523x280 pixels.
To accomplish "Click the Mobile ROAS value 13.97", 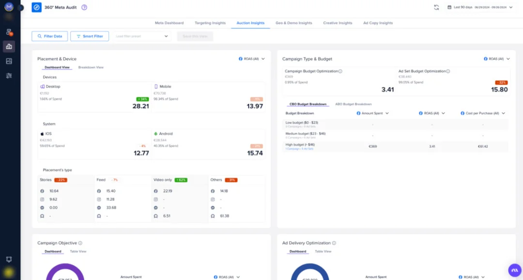I will [255, 106].
